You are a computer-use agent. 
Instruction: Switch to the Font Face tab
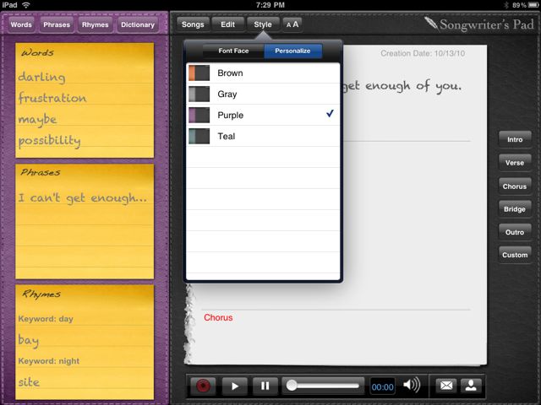click(233, 51)
